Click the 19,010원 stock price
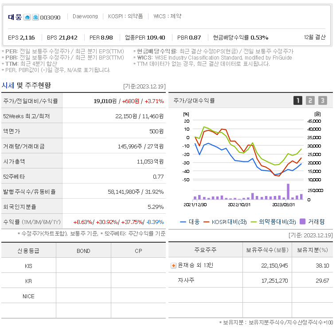Viewport: 336px width, 328px height. click(x=105, y=101)
